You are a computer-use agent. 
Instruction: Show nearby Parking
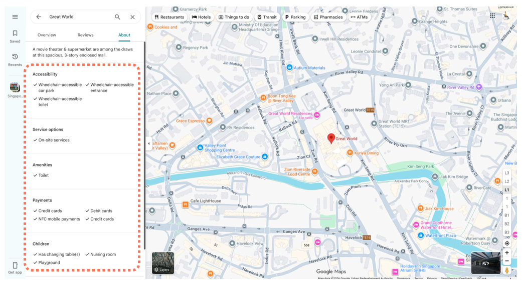(x=295, y=17)
